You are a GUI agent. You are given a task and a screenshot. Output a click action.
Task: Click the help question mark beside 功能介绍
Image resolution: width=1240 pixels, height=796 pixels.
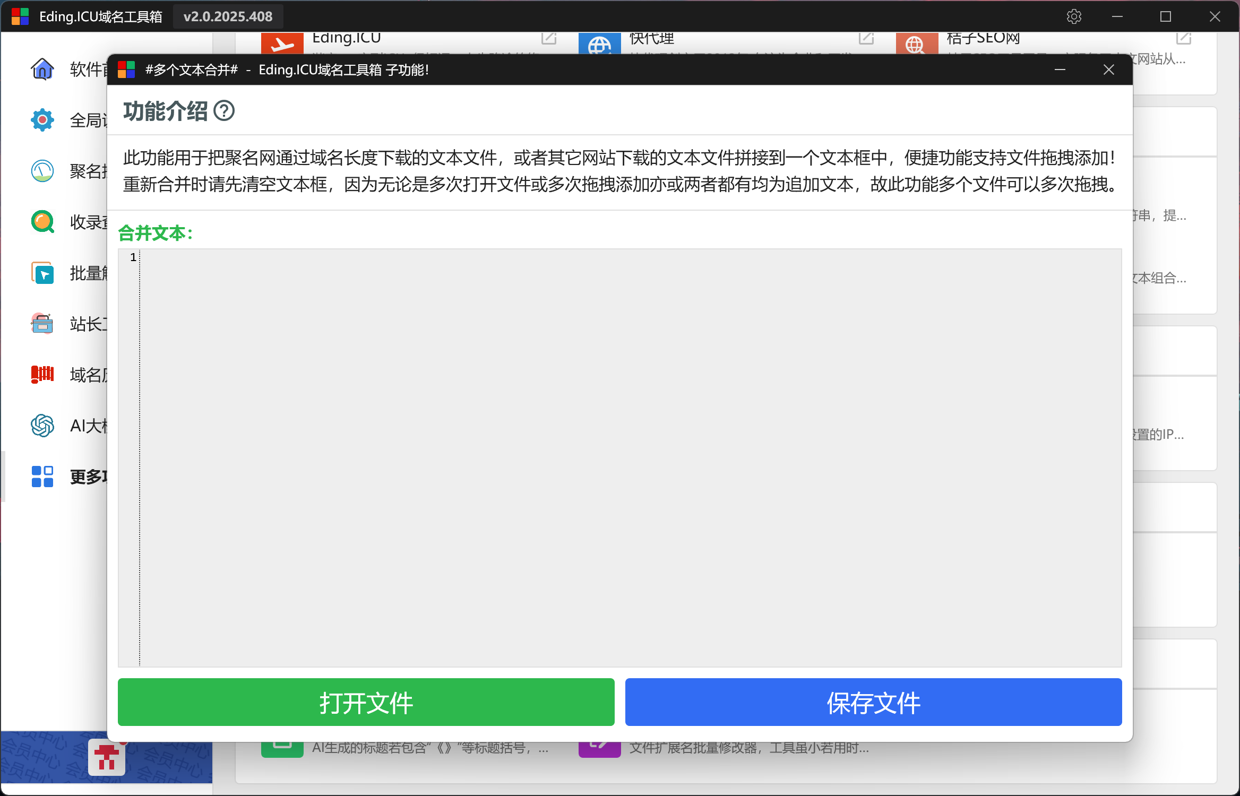click(224, 111)
